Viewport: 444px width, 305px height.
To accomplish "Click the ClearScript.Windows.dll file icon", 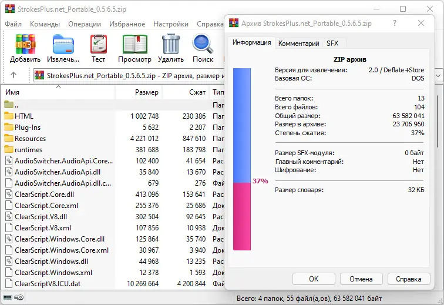I will (9, 261).
